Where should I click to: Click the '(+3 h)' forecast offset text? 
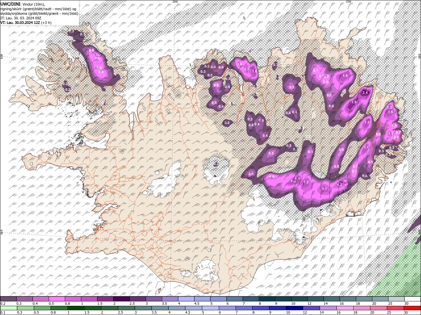point(46,23)
